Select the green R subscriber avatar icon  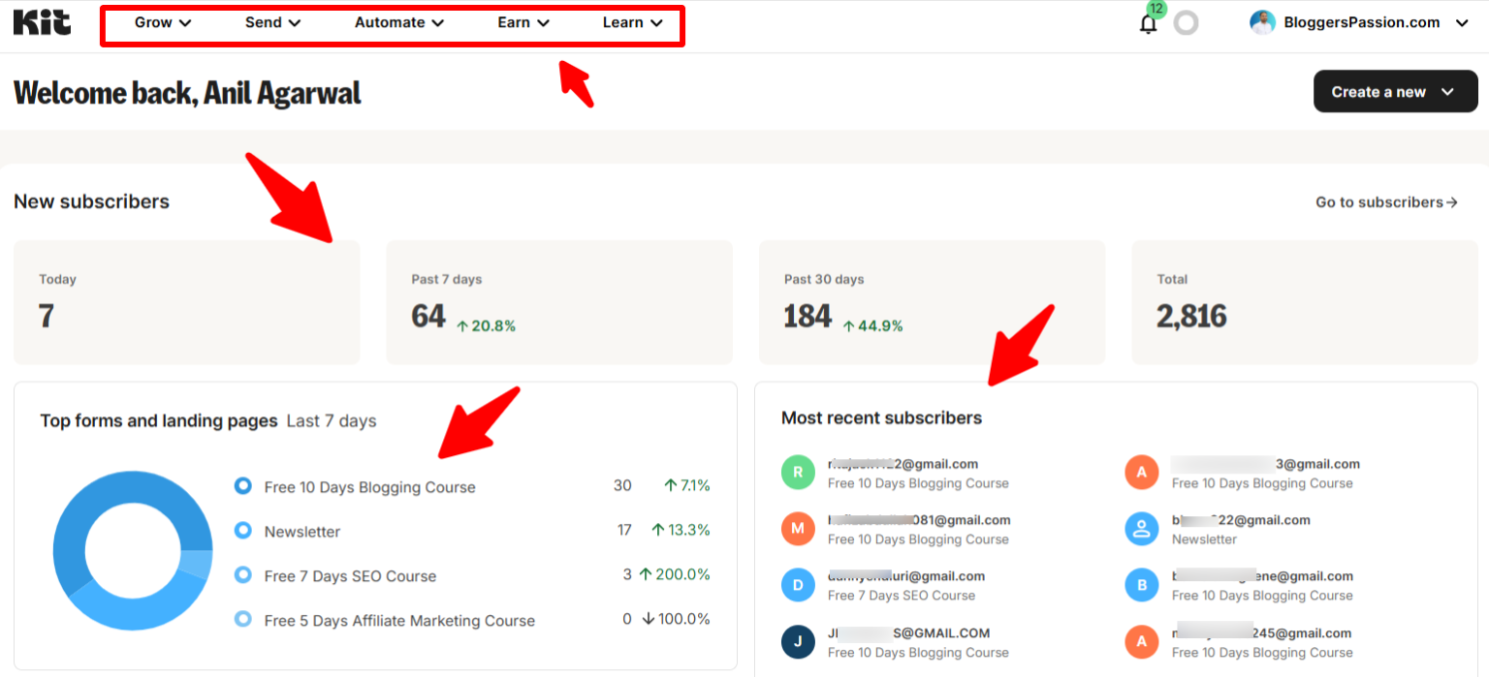(x=797, y=472)
